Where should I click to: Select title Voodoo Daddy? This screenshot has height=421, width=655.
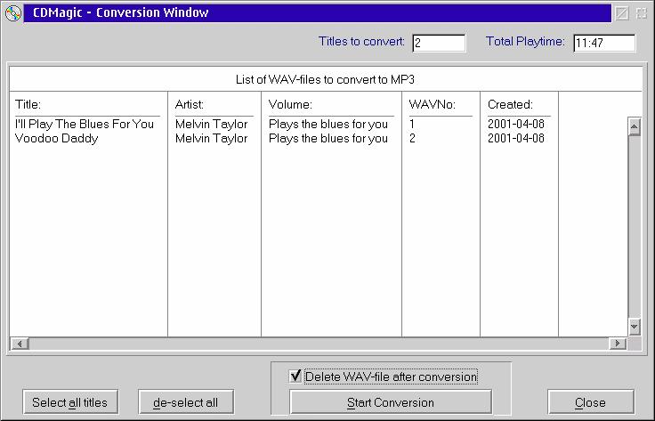[56, 138]
